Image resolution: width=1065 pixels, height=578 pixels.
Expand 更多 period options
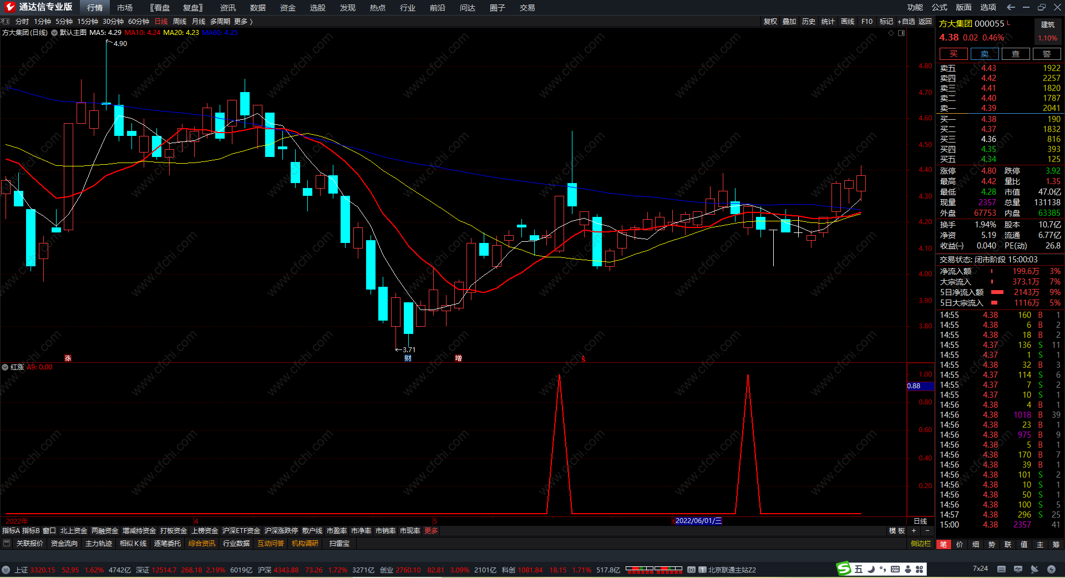(x=244, y=21)
